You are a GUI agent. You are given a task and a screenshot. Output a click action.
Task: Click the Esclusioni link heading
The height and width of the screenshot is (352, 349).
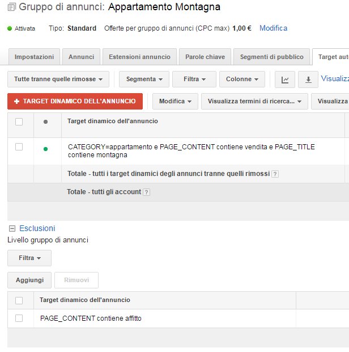tap(37, 228)
